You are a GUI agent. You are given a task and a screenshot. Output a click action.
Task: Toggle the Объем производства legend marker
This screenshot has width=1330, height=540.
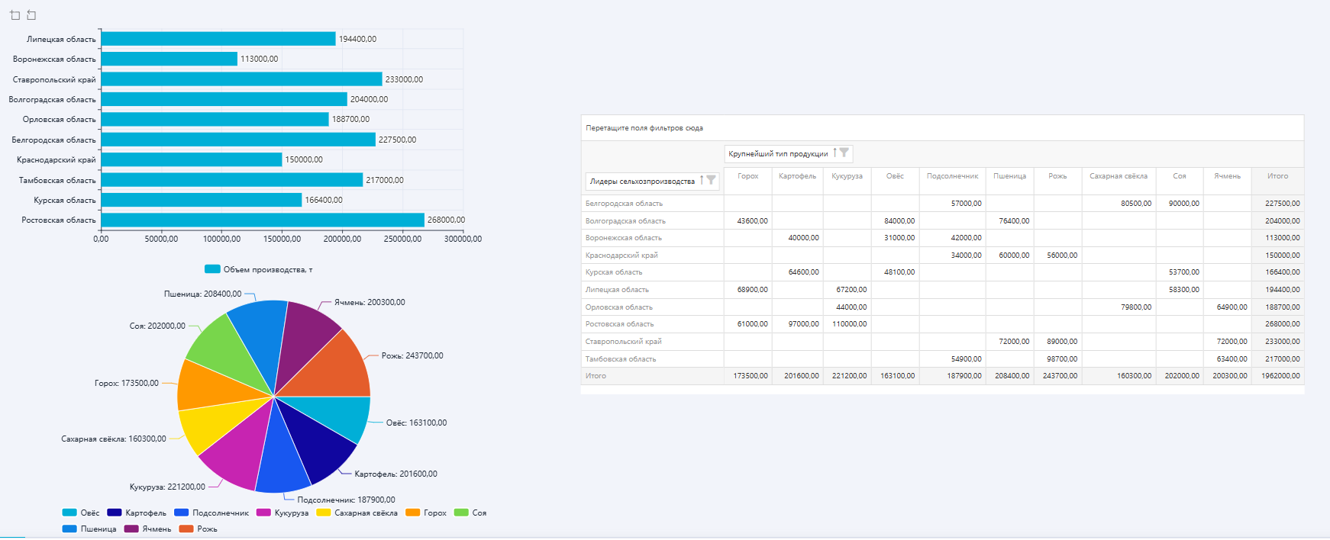click(212, 269)
